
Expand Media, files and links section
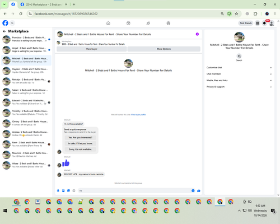239,81
